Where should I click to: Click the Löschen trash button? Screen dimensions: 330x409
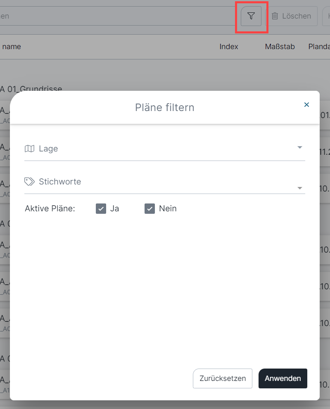click(292, 16)
